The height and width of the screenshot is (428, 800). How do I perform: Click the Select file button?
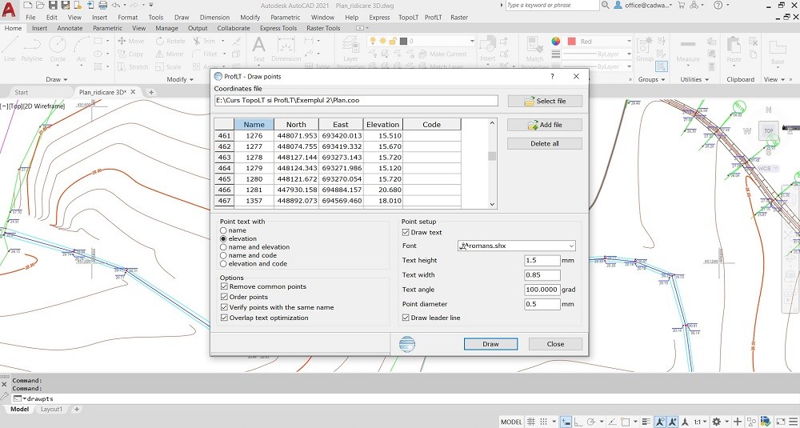coord(545,101)
